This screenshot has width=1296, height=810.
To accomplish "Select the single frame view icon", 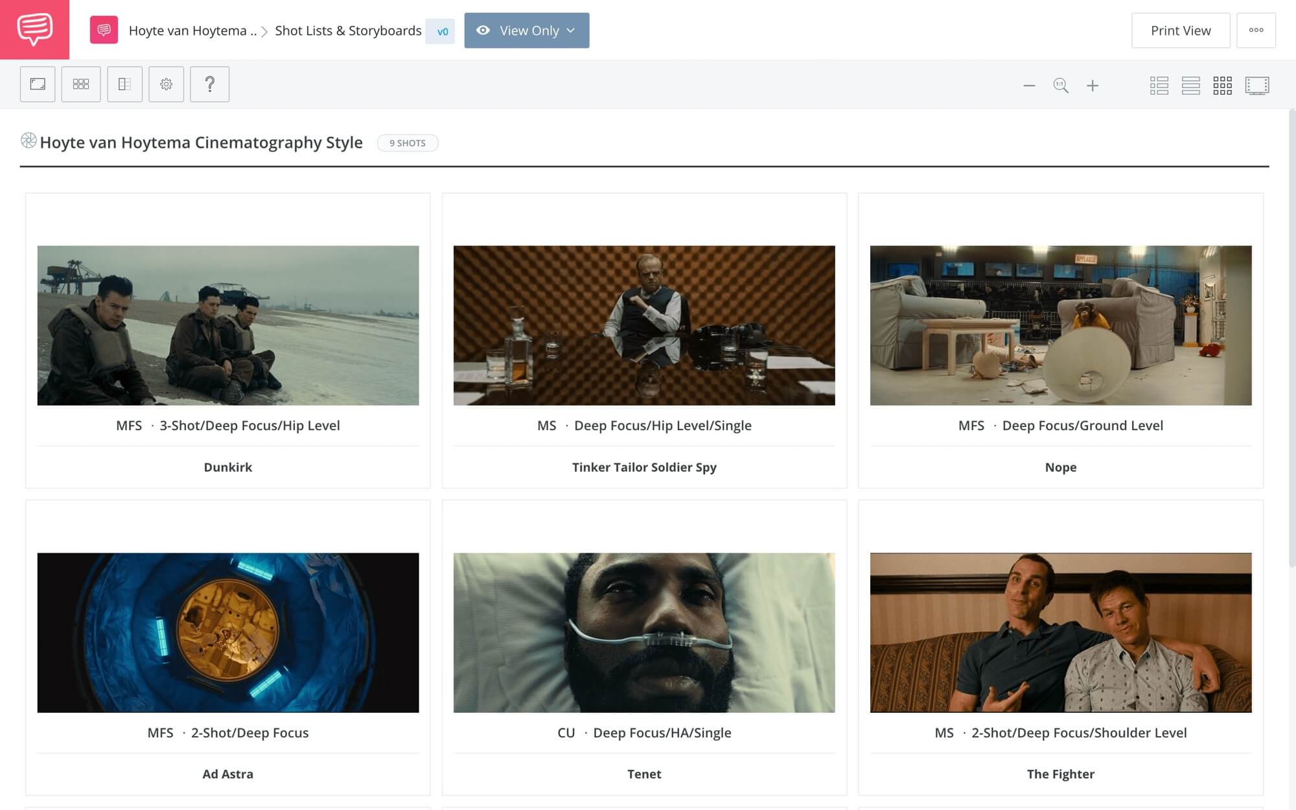I will [x=38, y=84].
